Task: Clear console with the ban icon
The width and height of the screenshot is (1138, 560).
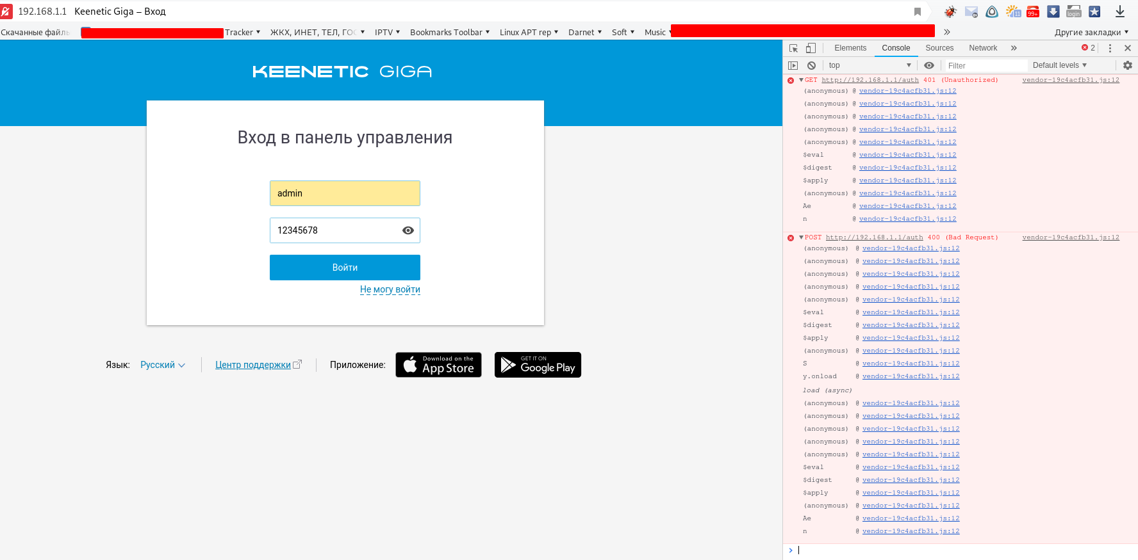Action: [x=811, y=65]
